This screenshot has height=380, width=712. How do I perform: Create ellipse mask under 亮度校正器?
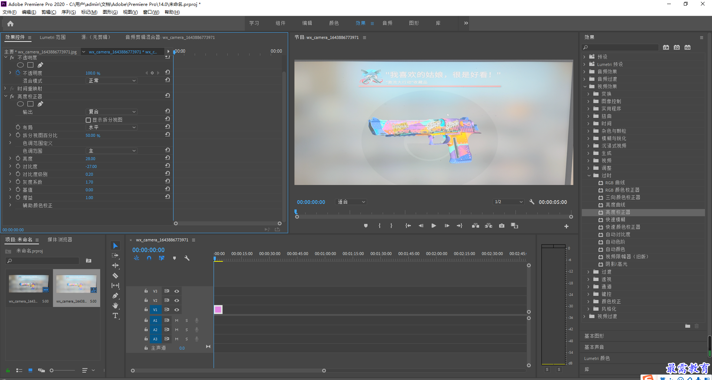pos(20,104)
